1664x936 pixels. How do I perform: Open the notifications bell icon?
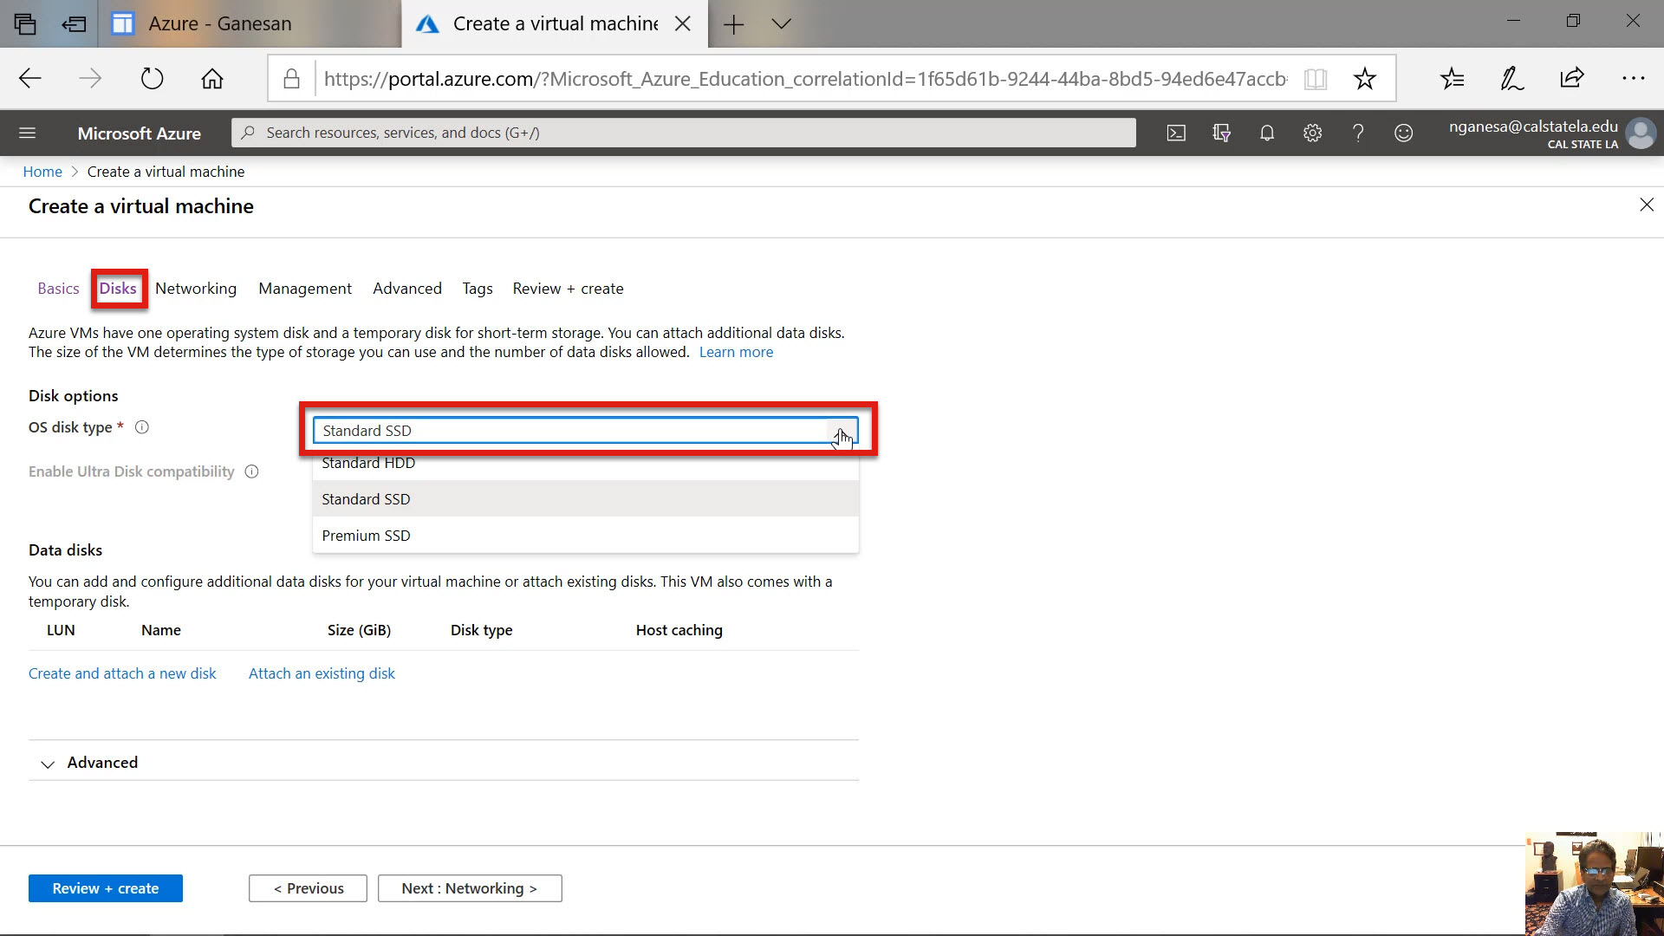pyautogui.click(x=1267, y=133)
